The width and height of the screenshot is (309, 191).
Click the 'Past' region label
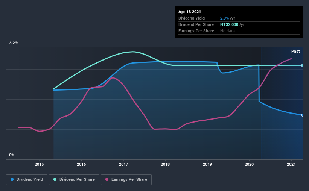point(295,52)
